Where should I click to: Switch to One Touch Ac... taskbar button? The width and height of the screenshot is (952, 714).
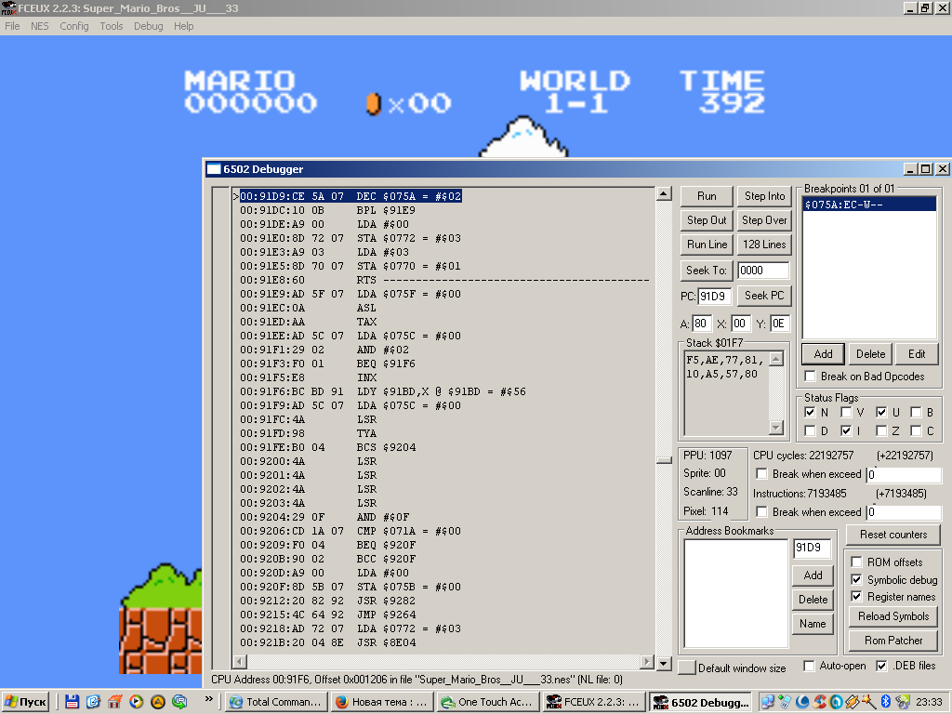(x=488, y=702)
